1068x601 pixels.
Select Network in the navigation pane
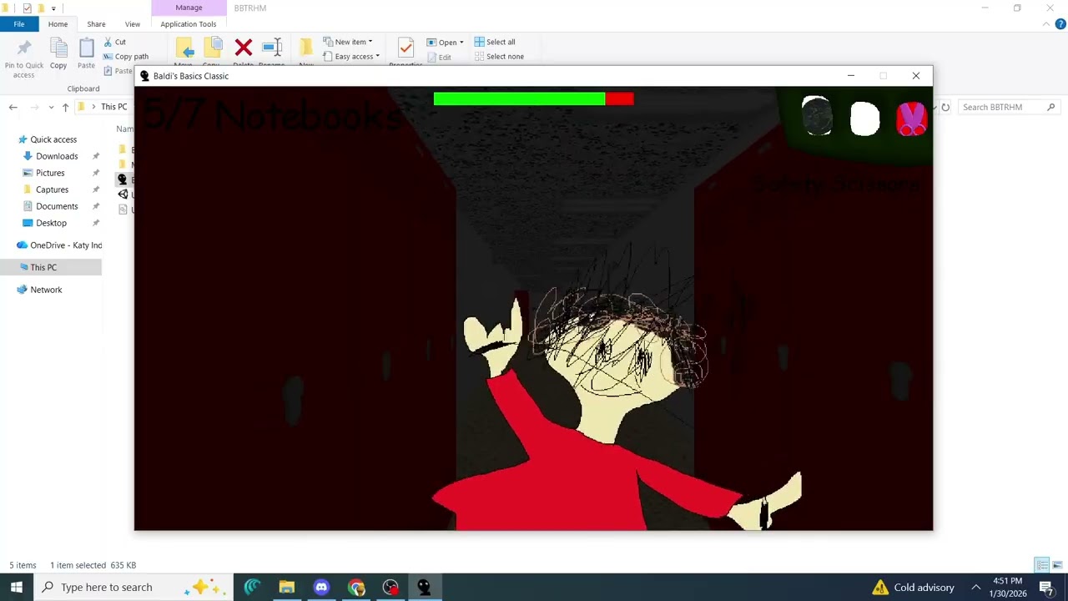pos(39,290)
